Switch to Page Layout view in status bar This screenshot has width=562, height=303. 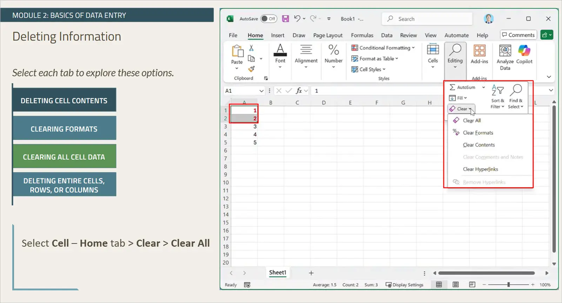456,284
